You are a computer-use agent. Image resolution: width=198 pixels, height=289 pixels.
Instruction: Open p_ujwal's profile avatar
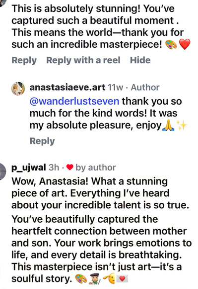(2, 171)
